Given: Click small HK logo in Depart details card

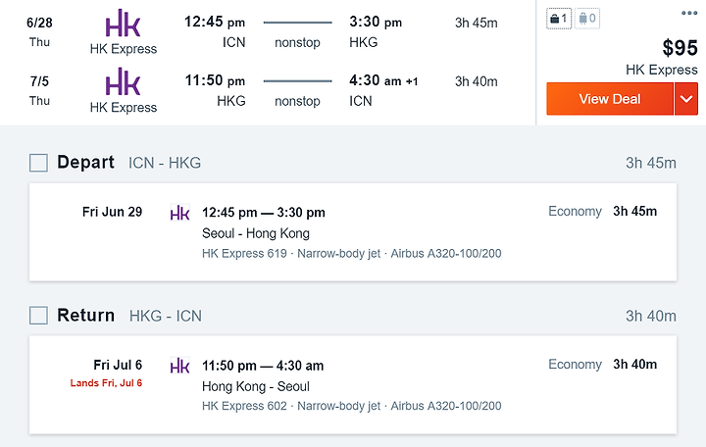Looking at the screenshot, I should click(x=179, y=213).
